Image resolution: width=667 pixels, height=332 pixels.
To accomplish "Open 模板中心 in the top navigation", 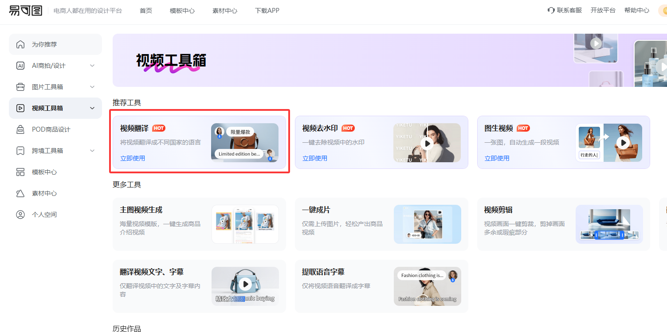I will [182, 10].
